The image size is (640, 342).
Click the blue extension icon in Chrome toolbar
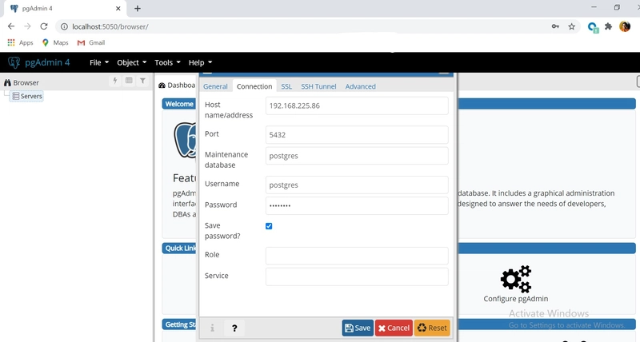(593, 27)
